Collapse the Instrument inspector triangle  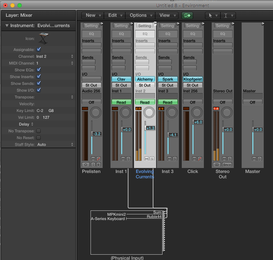coord(7,26)
